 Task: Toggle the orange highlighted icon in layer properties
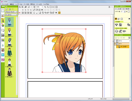tap(116, 19)
